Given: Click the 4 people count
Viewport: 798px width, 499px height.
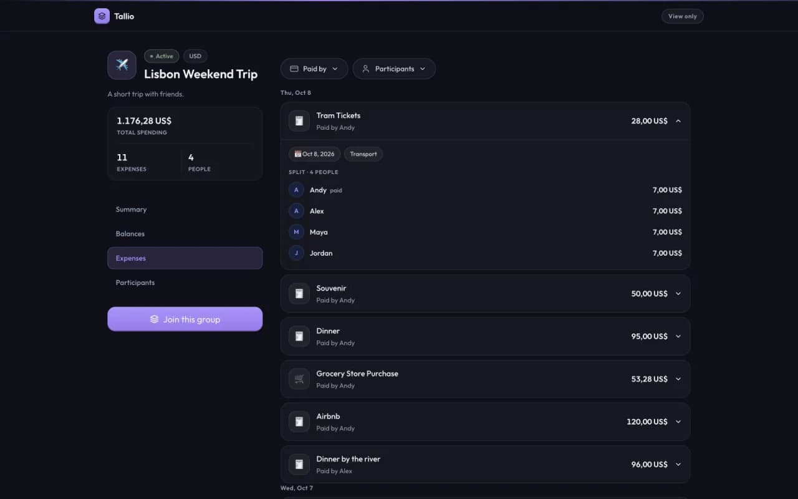Looking at the screenshot, I should (x=191, y=157).
